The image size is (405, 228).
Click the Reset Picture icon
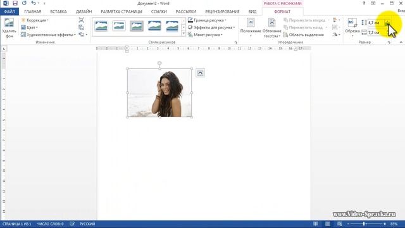click(82, 35)
